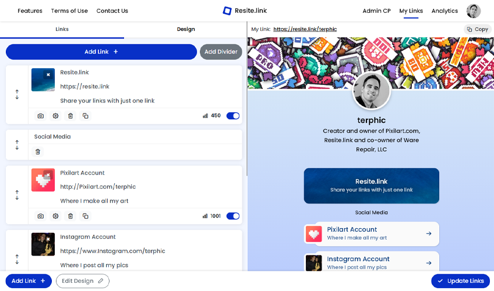The width and height of the screenshot is (494, 291).
Task: Switch to the Design tab
Action: tap(186, 29)
